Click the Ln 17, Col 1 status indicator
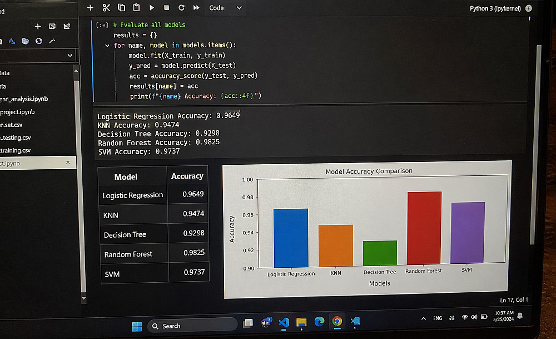This screenshot has width=556, height=339. click(514, 300)
